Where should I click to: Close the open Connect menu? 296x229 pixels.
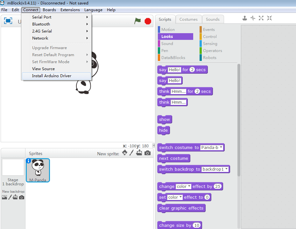pyautogui.click(x=31, y=10)
